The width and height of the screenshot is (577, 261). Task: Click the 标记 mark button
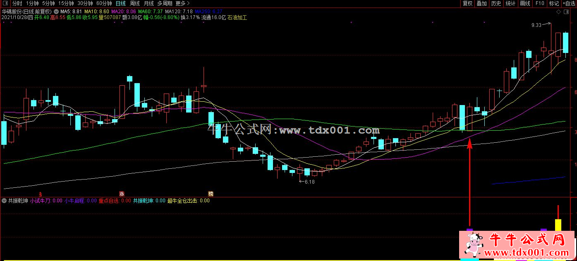coord(553,3)
